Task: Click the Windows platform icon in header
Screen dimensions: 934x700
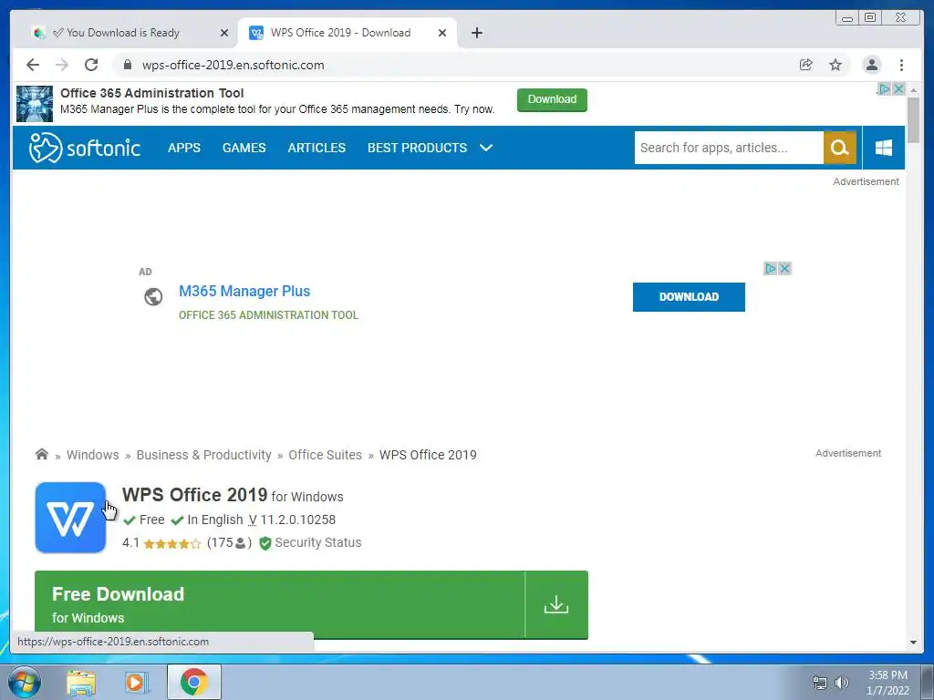Action: tap(883, 148)
